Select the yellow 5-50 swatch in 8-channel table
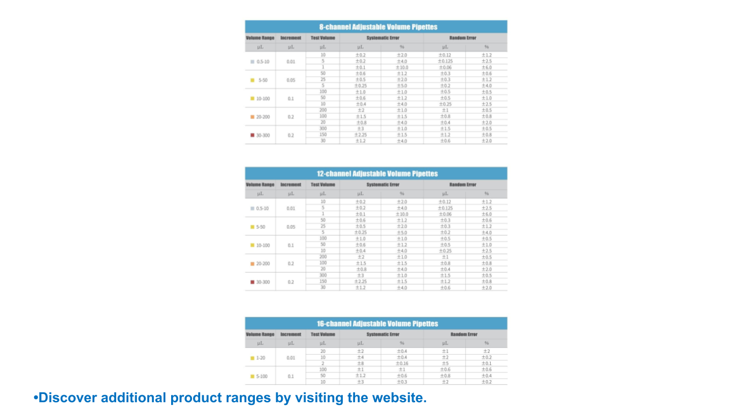Screen dimensions: 740x416 coord(253,80)
